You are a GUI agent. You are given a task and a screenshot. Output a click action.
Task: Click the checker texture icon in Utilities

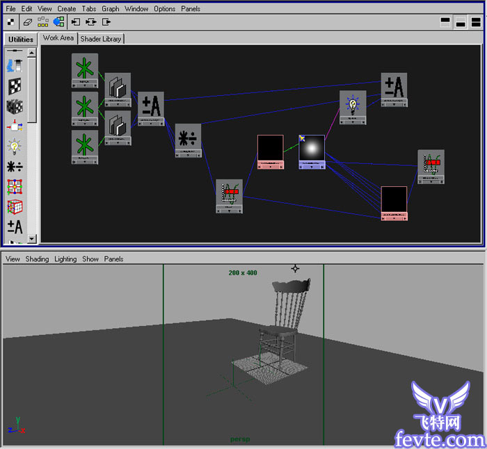point(14,85)
